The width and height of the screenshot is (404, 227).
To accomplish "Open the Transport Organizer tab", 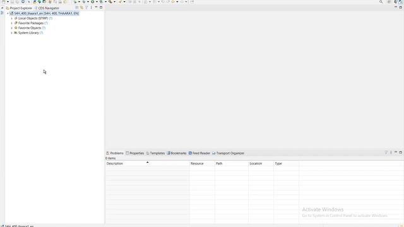I will [229, 153].
